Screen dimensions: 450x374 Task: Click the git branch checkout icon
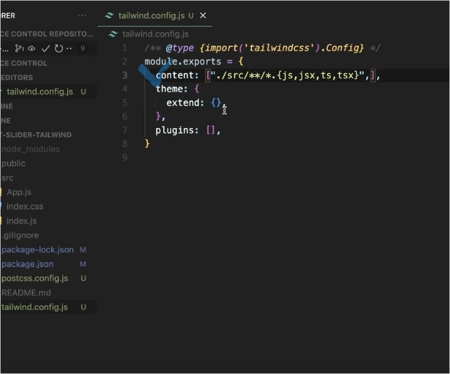[x=19, y=48]
